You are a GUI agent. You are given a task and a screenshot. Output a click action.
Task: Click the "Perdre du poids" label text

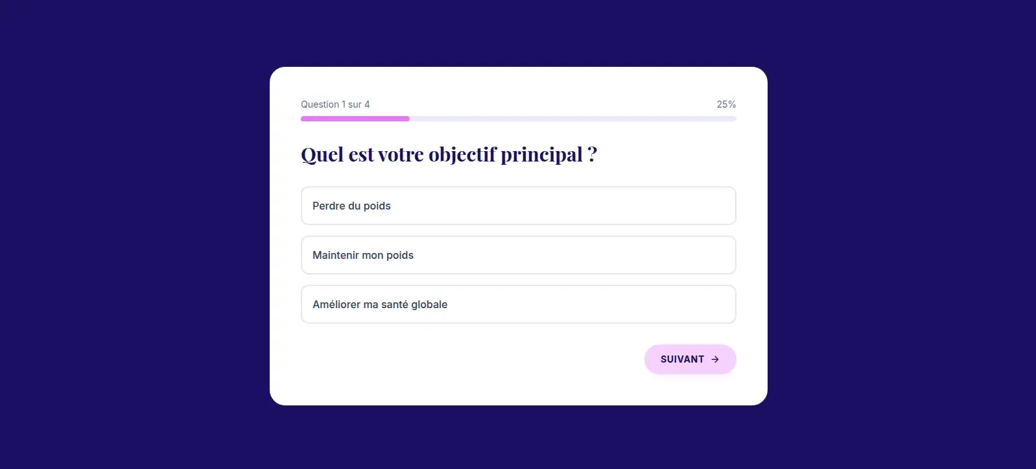click(351, 206)
